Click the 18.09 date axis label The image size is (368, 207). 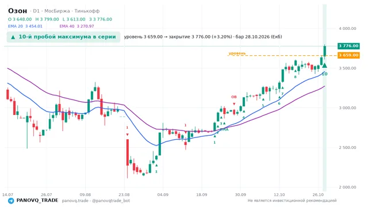202,194
